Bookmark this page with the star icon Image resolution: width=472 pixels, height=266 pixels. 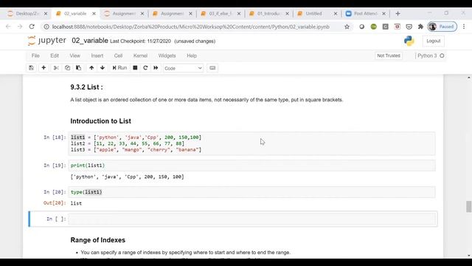(347, 27)
